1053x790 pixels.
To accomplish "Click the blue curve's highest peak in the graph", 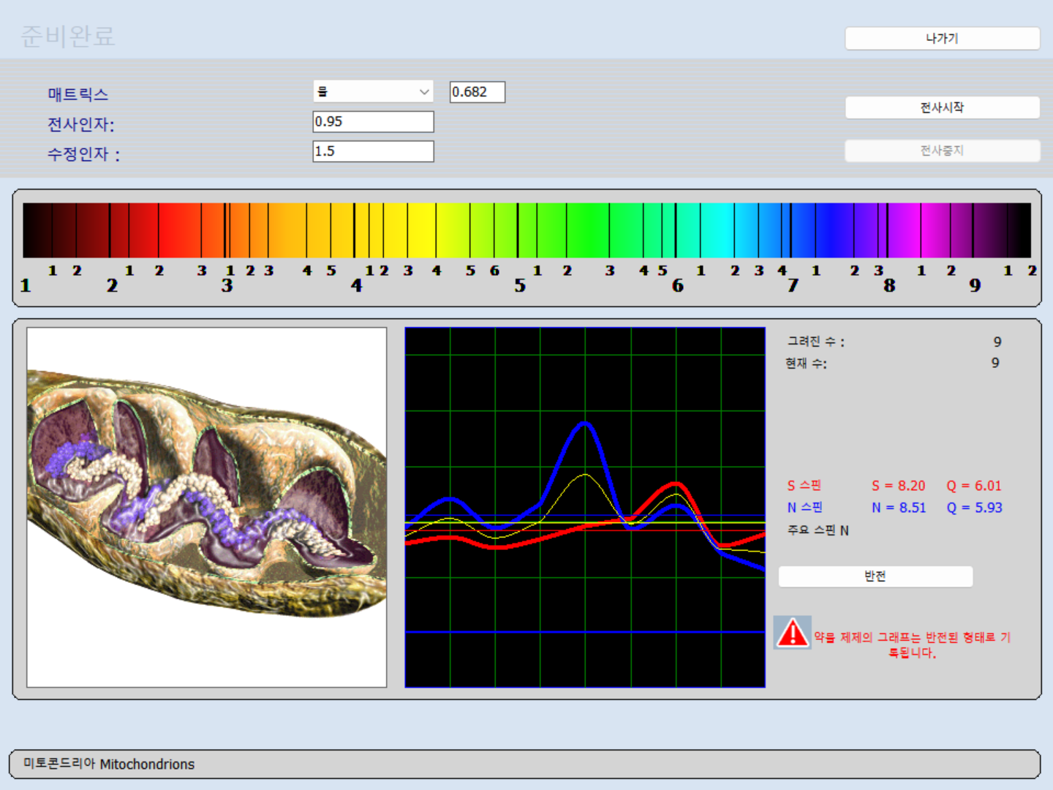I will (x=585, y=423).
